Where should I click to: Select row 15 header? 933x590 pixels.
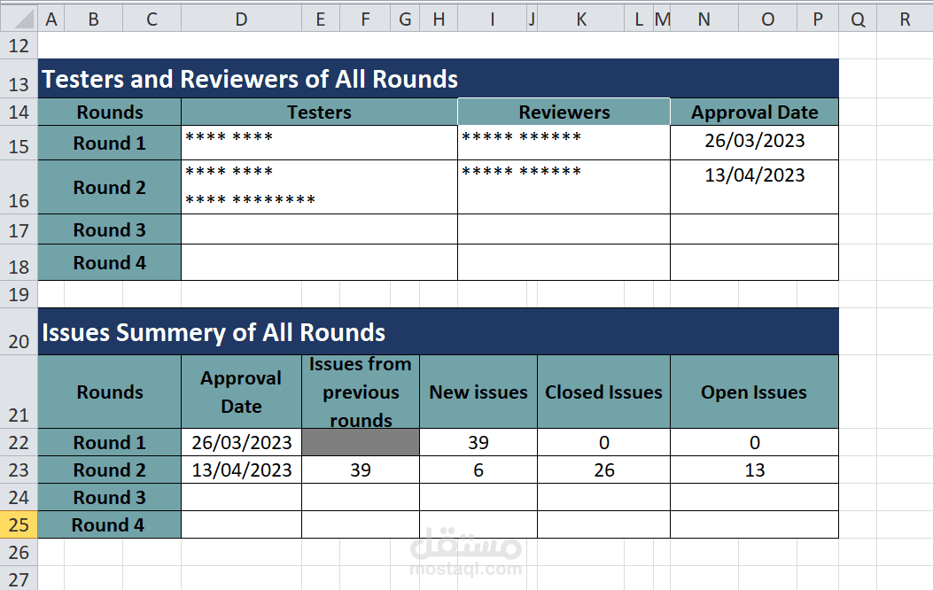tap(19, 143)
